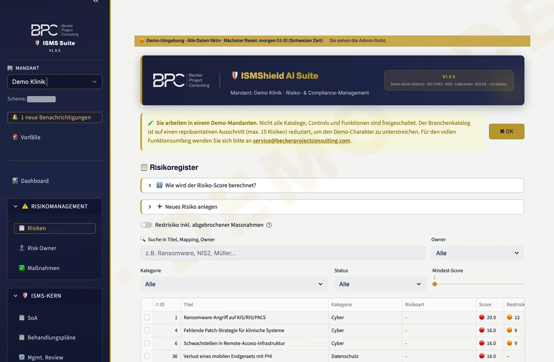Click the help question mark beside Restrisiko toggle
The height and width of the screenshot is (362, 554).
pos(269,225)
